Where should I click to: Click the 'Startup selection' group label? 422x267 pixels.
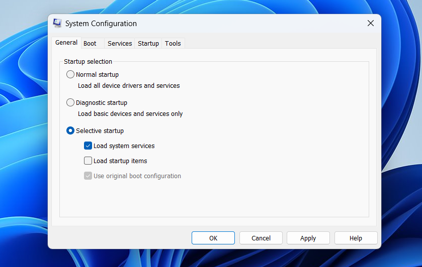coord(88,62)
